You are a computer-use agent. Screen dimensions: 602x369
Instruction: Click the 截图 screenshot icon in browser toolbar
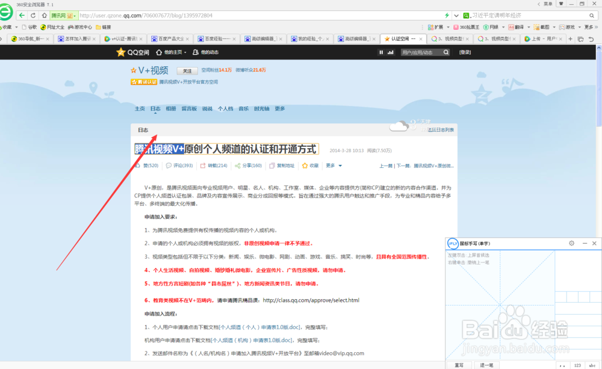coord(539,26)
